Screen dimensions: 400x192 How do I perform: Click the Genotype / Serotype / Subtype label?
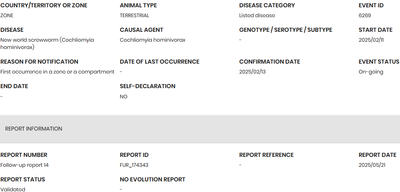click(x=286, y=30)
